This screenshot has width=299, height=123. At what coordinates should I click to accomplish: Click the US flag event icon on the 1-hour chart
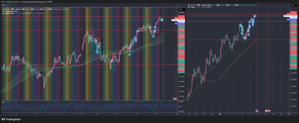pos(175,99)
